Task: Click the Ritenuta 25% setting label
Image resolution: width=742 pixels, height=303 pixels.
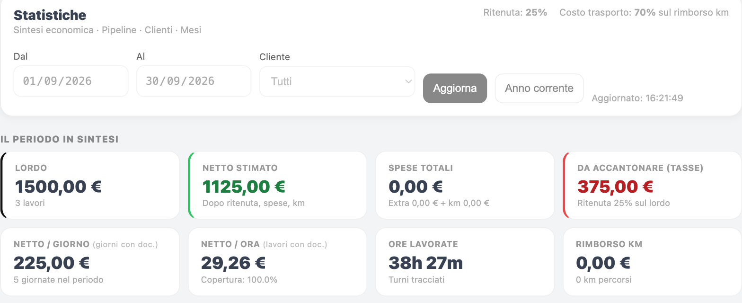Action: [515, 13]
